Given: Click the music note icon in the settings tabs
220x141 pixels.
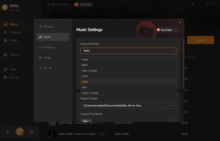Looking at the screenshot, I should point(40,37).
